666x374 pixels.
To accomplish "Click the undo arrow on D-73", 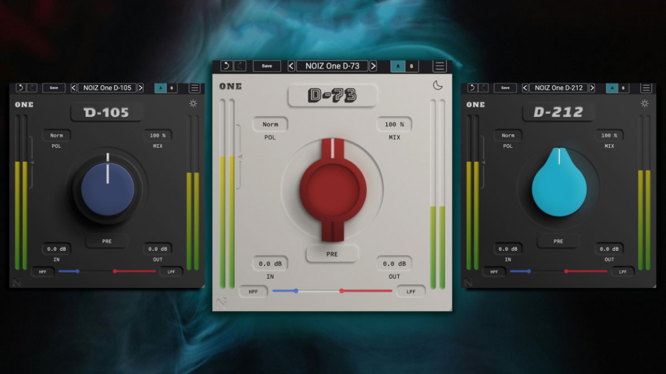I will tap(227, 66).
